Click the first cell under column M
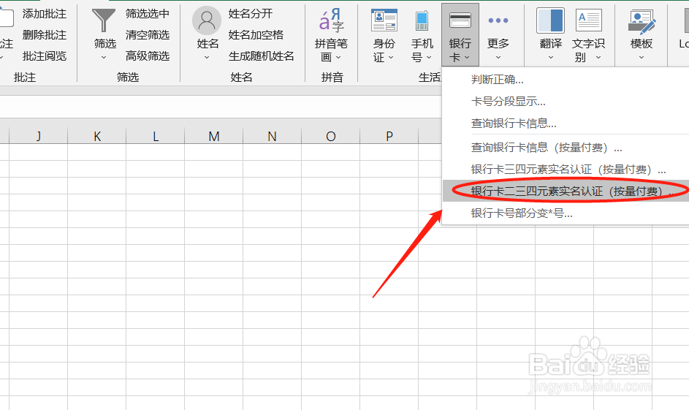 pos(214,152)
